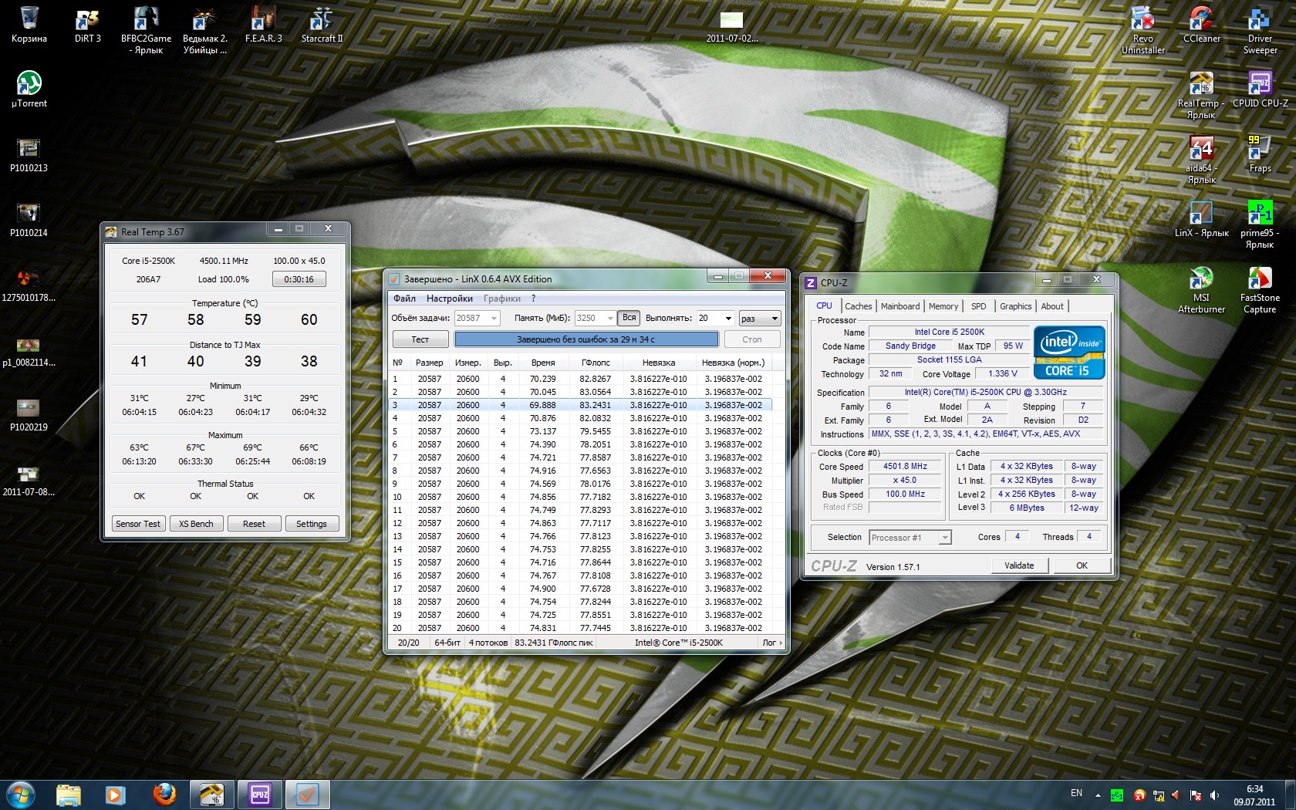The height and width of the screenshot is (810, 1296).
Task: Toggle the 'Вся' memory button in LinX
Action: (x=629, y=318)
